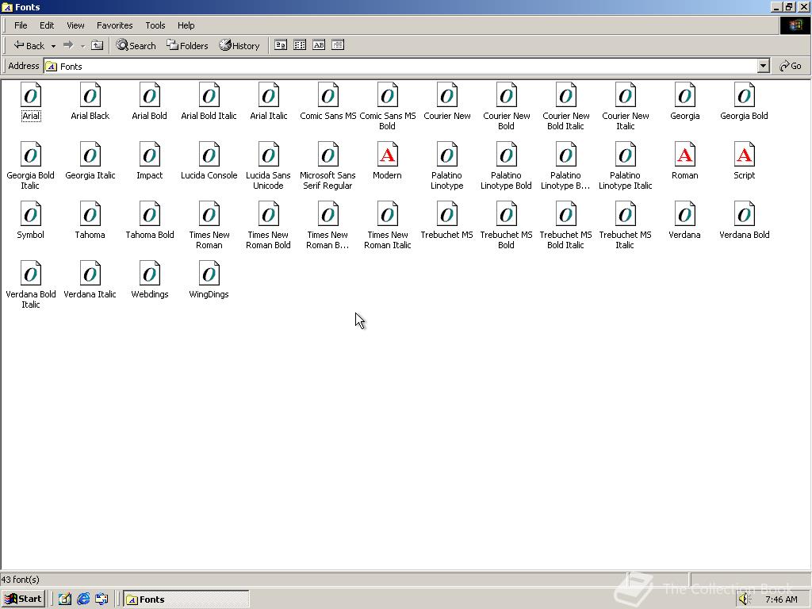This screenshot has width=812, height=609.
Task: Show the Folders pane
Action: (187, 45)
